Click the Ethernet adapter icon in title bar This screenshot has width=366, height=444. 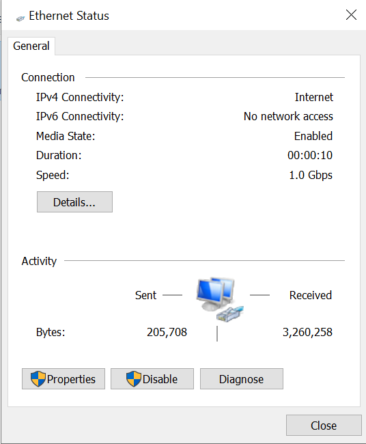click(x=20, y=18)
